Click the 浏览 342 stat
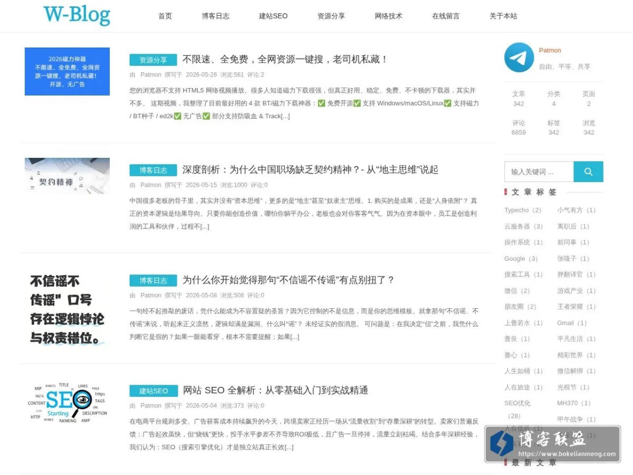 (x=589, y=128)
